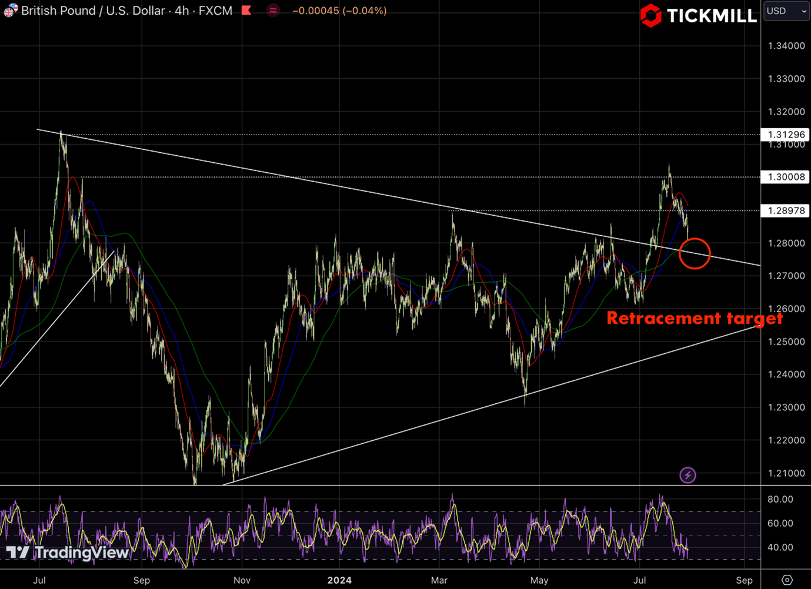The image size is (811, 589).
Task: Click the 1.23000 price axis label
Action: point(786,407)
